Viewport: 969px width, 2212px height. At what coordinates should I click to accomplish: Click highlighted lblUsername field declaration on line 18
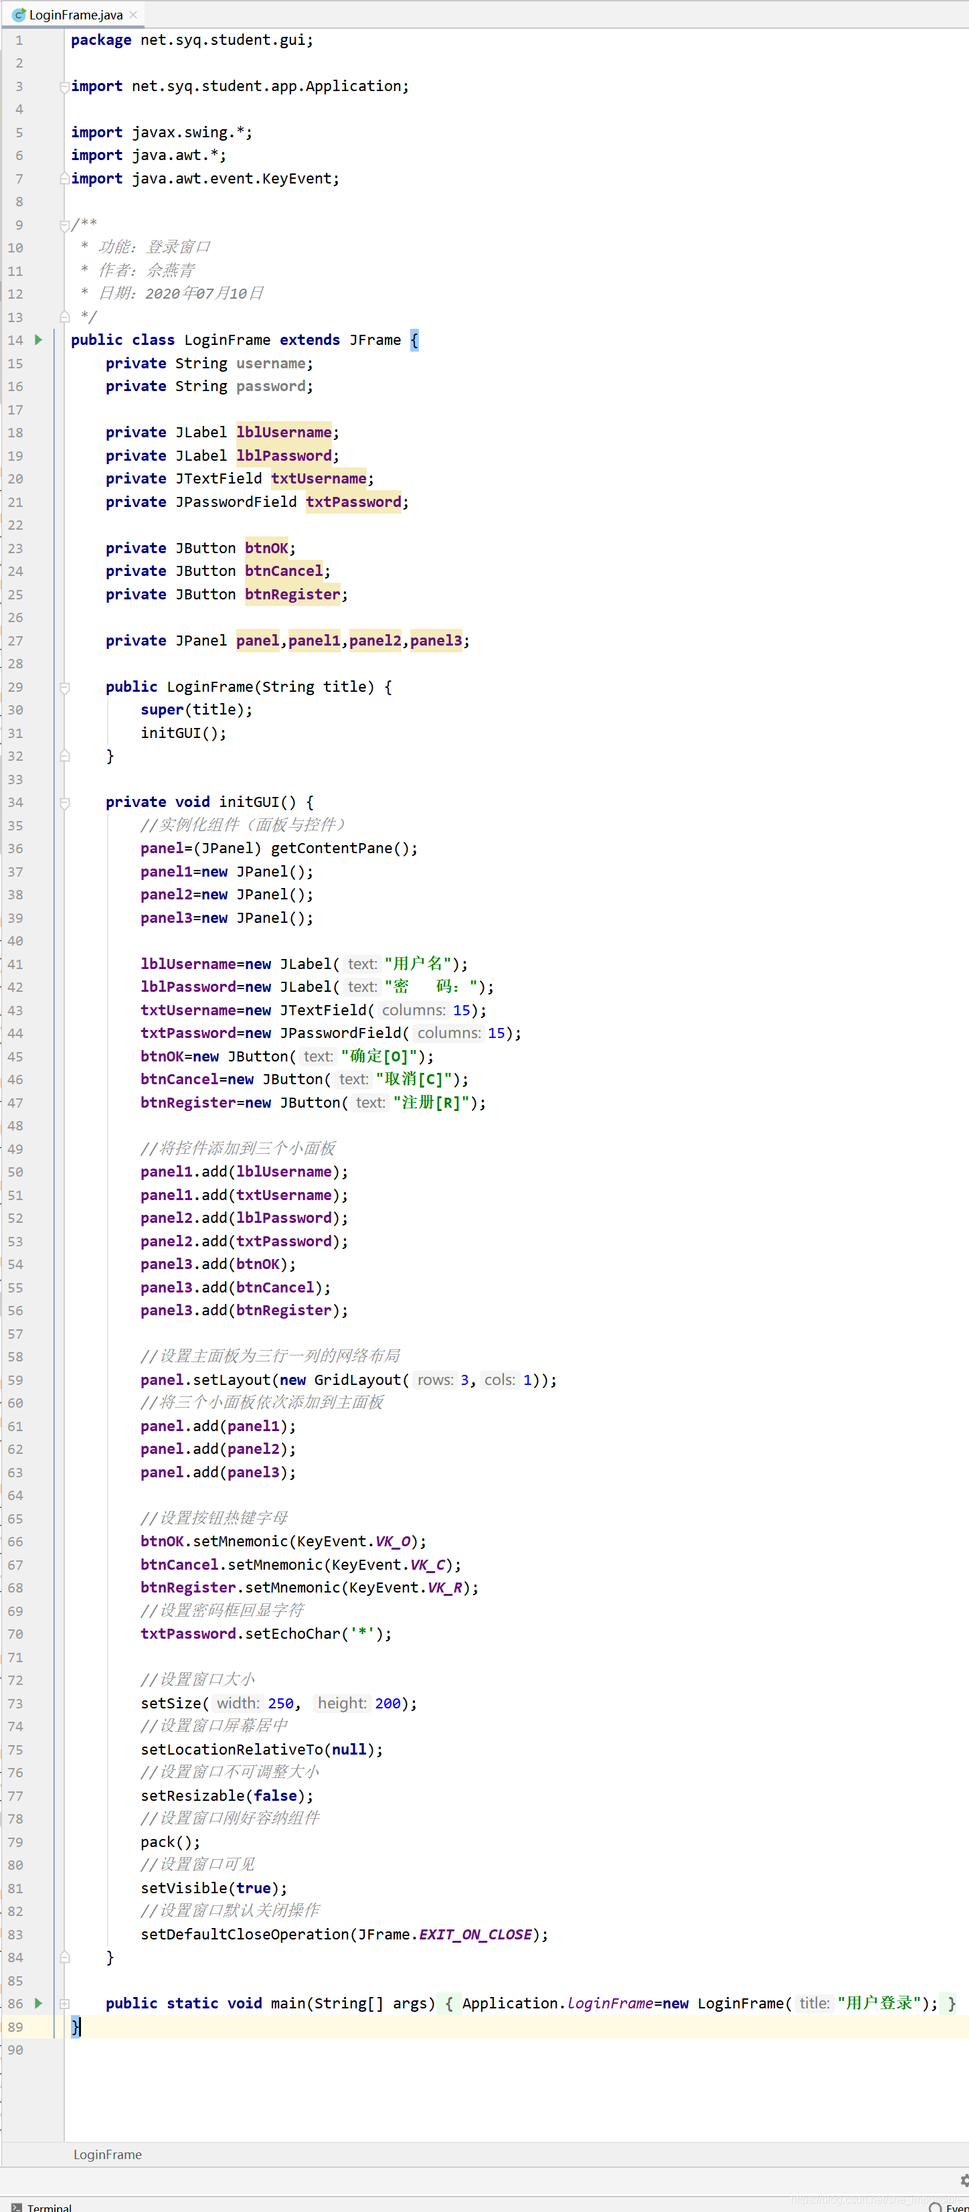(x=284, y=432)
